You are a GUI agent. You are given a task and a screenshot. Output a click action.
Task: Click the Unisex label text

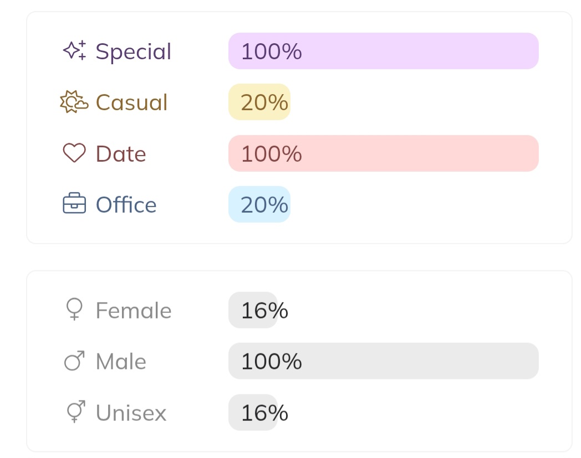(131, 413)
